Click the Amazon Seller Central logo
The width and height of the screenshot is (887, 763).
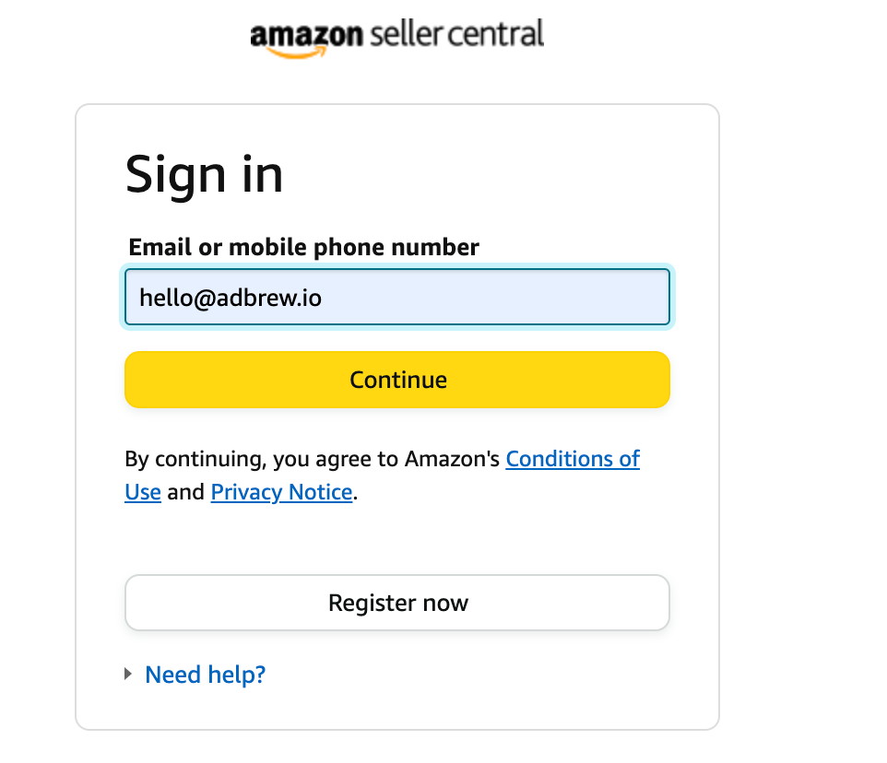[x=397, y=37]
